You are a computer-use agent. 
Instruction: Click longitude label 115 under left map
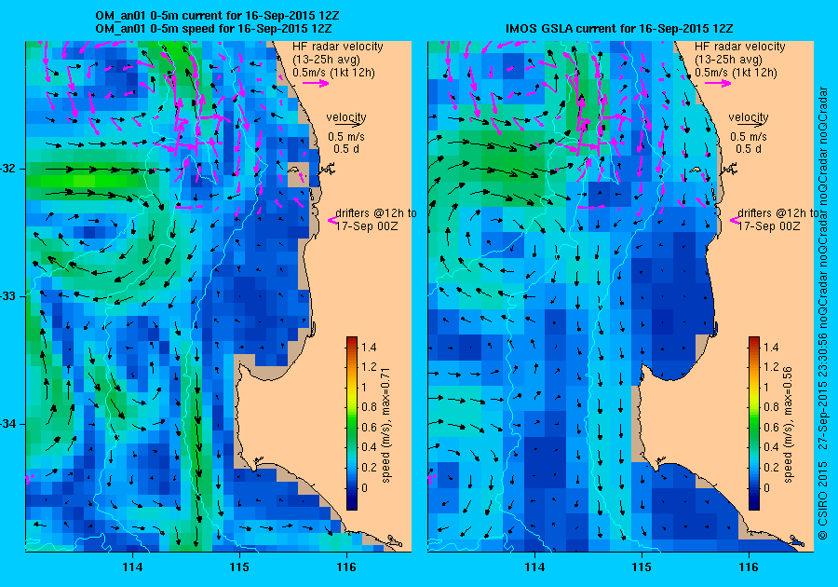tap(239, 567)
